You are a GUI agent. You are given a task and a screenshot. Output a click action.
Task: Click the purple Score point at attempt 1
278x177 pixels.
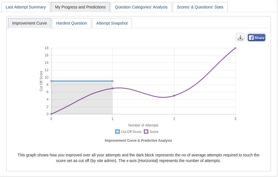(x=112, y=88)
